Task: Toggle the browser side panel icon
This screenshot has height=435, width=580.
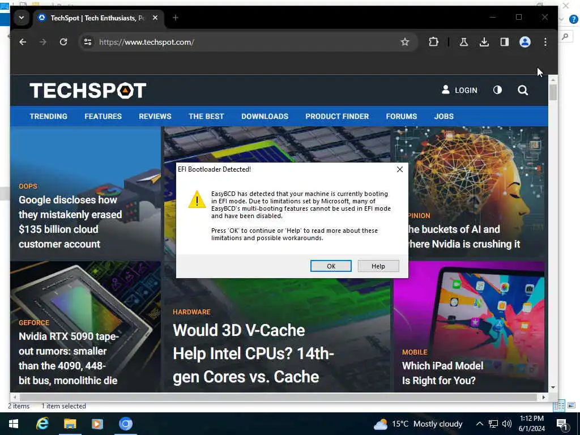Action: pos(504,42)
